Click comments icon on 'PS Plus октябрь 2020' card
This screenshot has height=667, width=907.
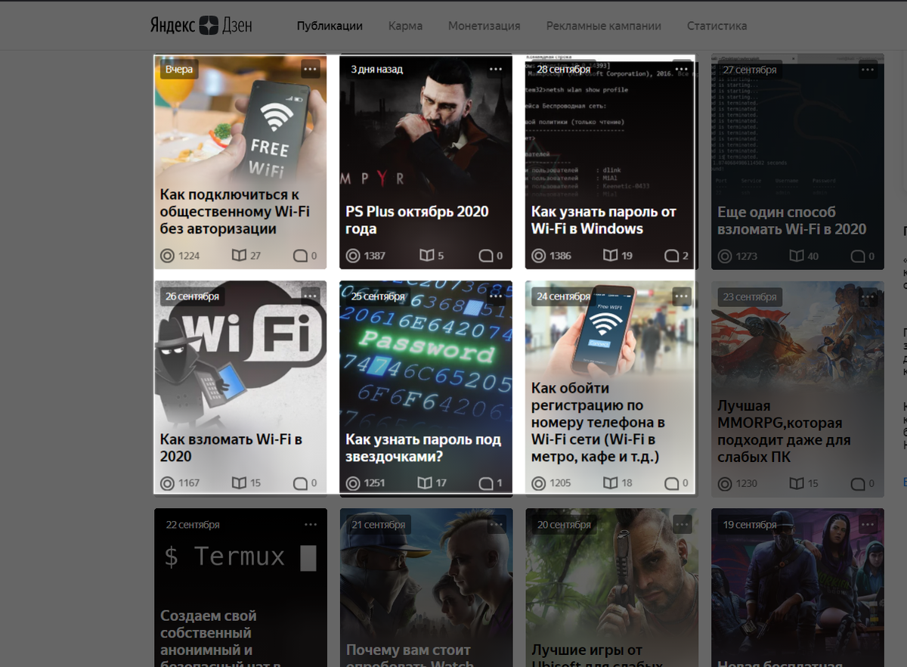tap(486, 256)
